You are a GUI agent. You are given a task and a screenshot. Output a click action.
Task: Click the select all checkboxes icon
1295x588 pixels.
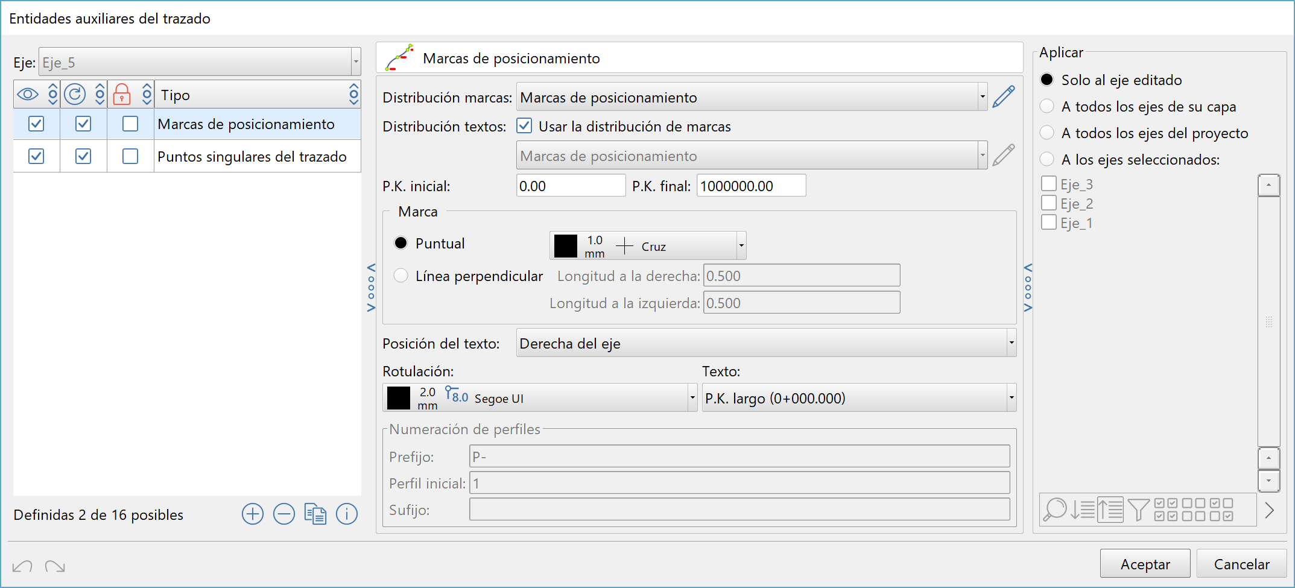[x=1166, y=510]
